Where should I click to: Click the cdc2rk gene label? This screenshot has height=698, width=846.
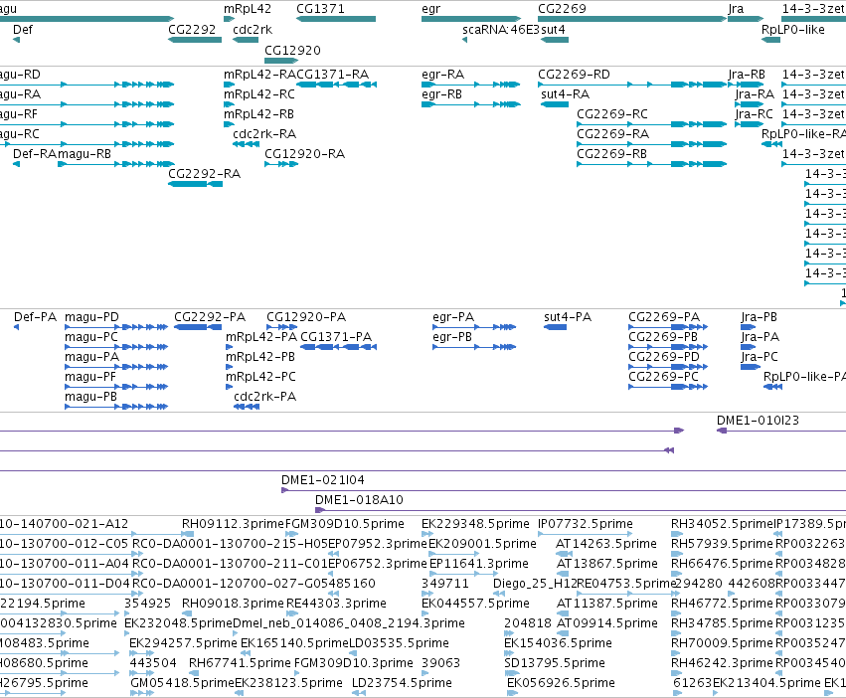tap(253, 29)
